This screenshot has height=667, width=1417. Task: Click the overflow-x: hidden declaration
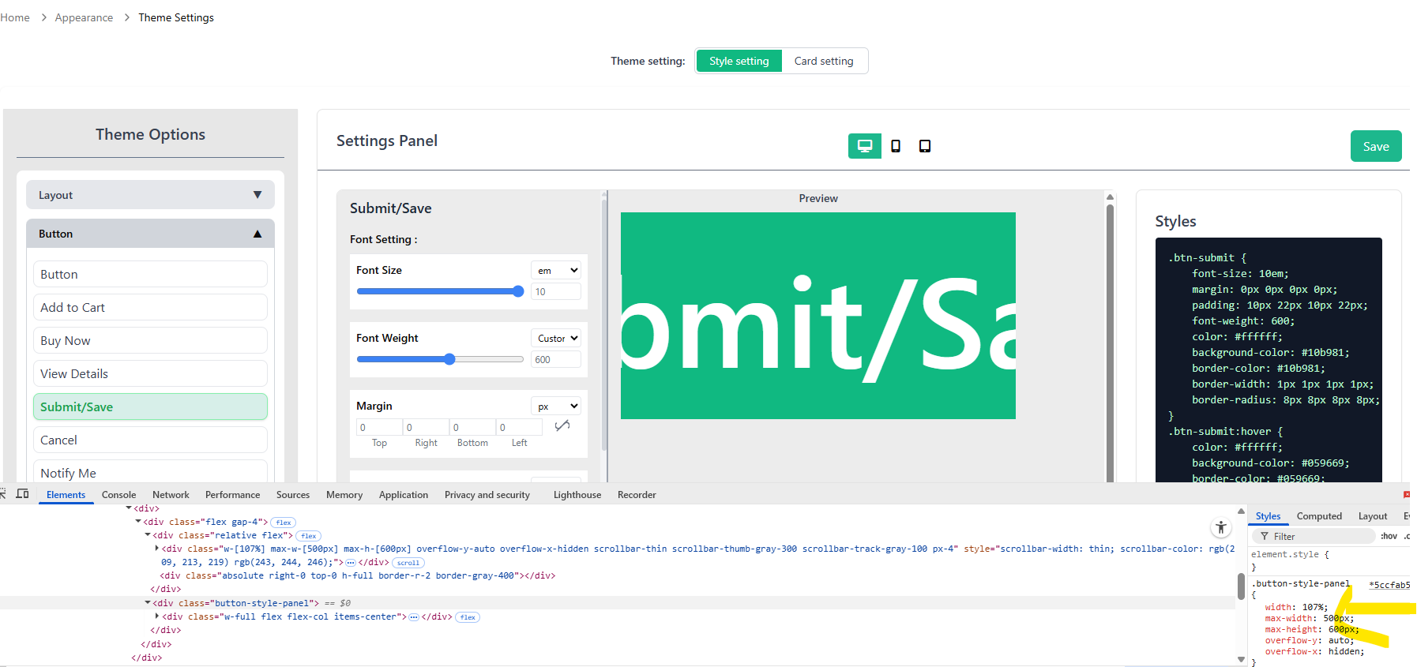(1314, 652)
